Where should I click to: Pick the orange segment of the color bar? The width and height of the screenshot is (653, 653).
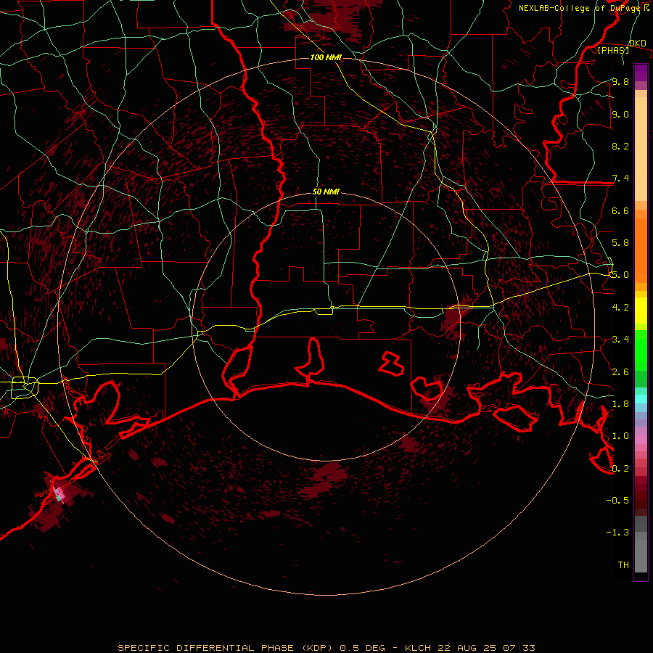(641, 249)
